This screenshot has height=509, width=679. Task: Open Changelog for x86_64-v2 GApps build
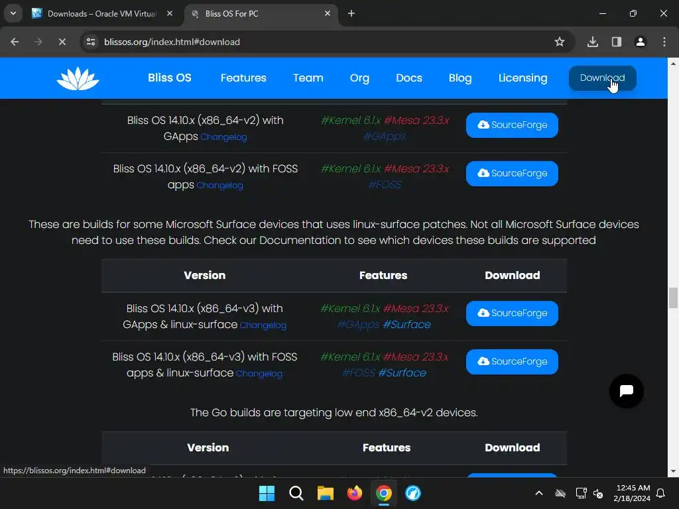pos(223,137)
